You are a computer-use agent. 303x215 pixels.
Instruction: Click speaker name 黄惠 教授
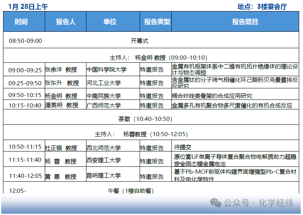(61, 177)
